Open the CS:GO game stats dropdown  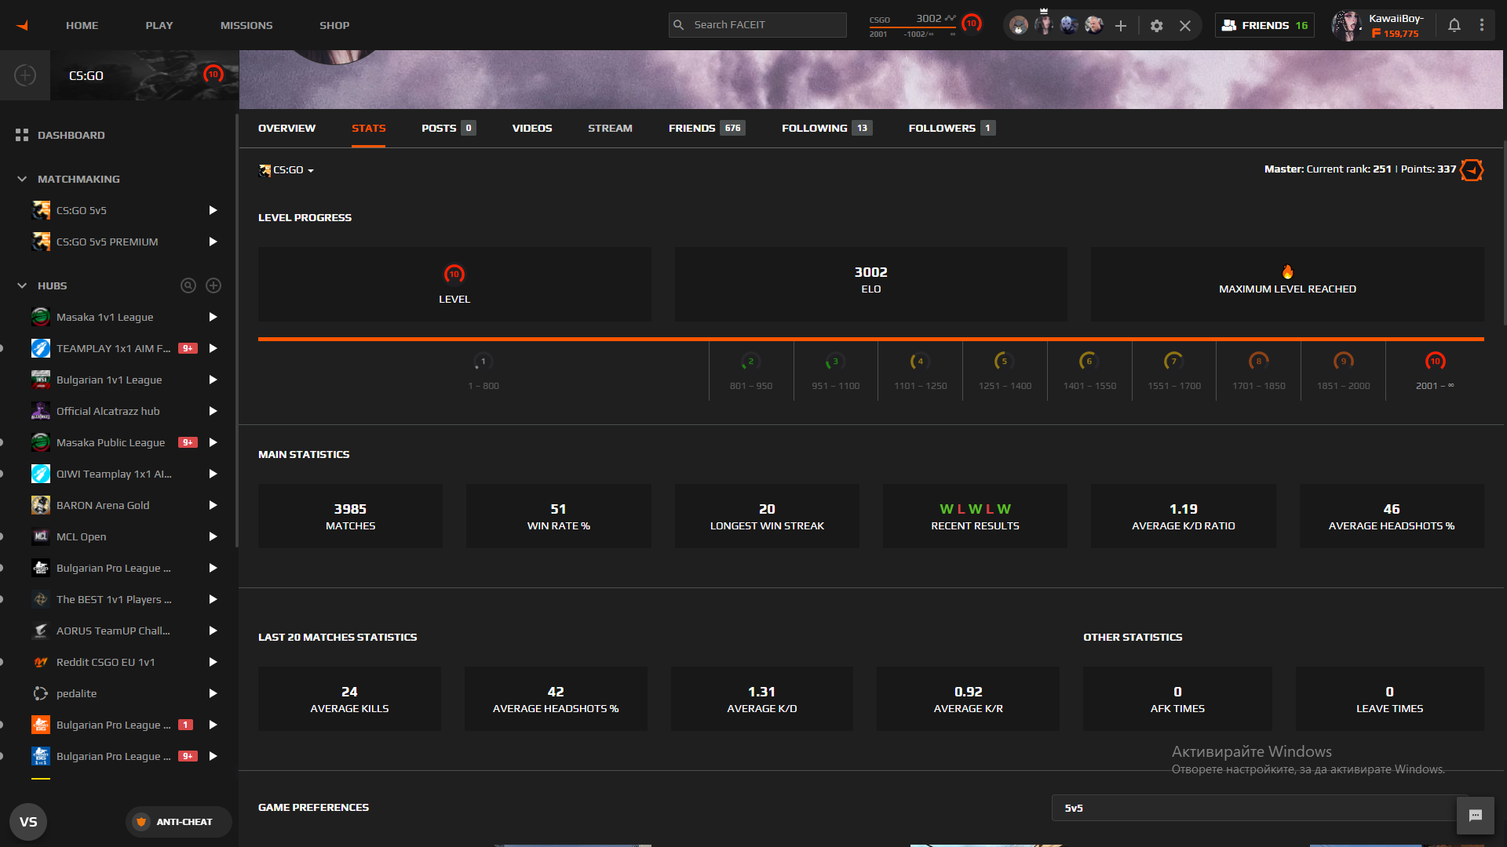[287, 170]
